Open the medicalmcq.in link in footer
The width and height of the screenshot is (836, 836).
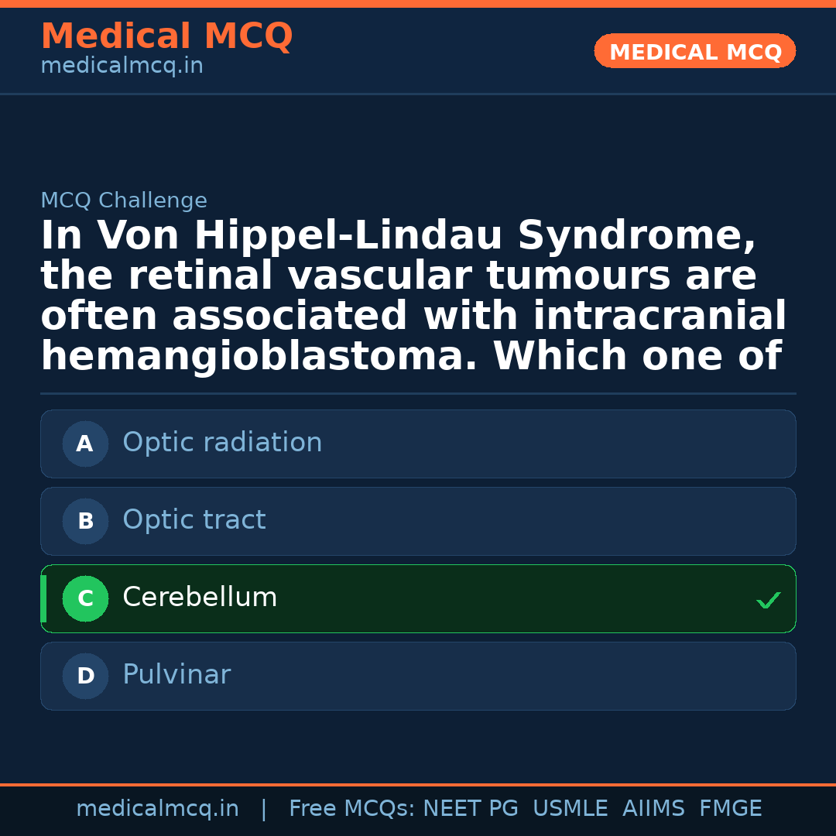click(x=157, y=809)
